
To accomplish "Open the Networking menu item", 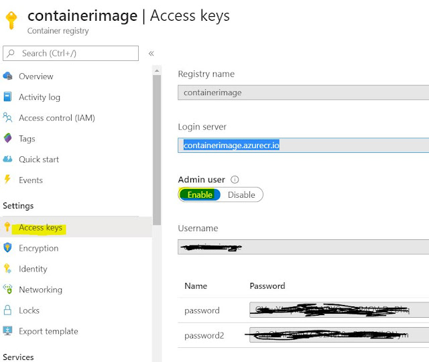I will tap(40, 290).
